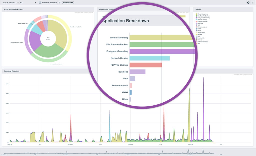Click the calendar date range icon

[40, 2]
